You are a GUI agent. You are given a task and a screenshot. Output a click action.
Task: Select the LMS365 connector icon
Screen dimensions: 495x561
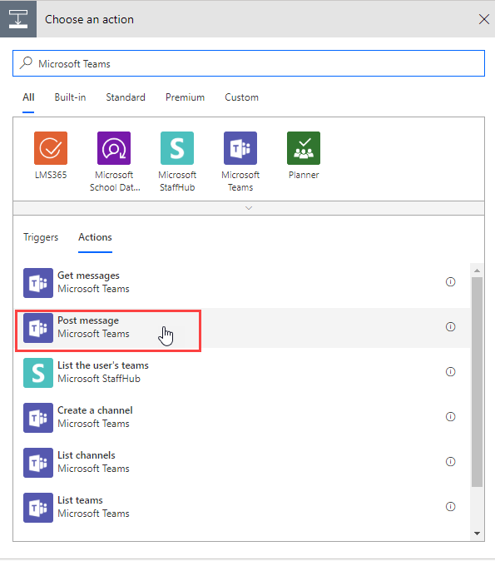coord(51,148)
